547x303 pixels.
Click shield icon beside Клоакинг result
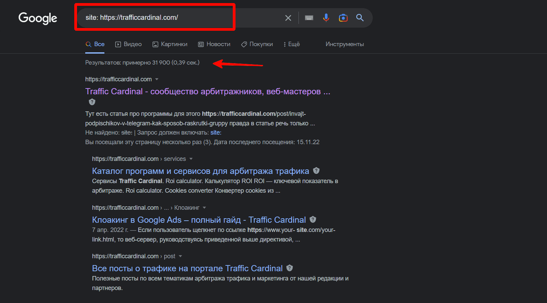(313, 219)
